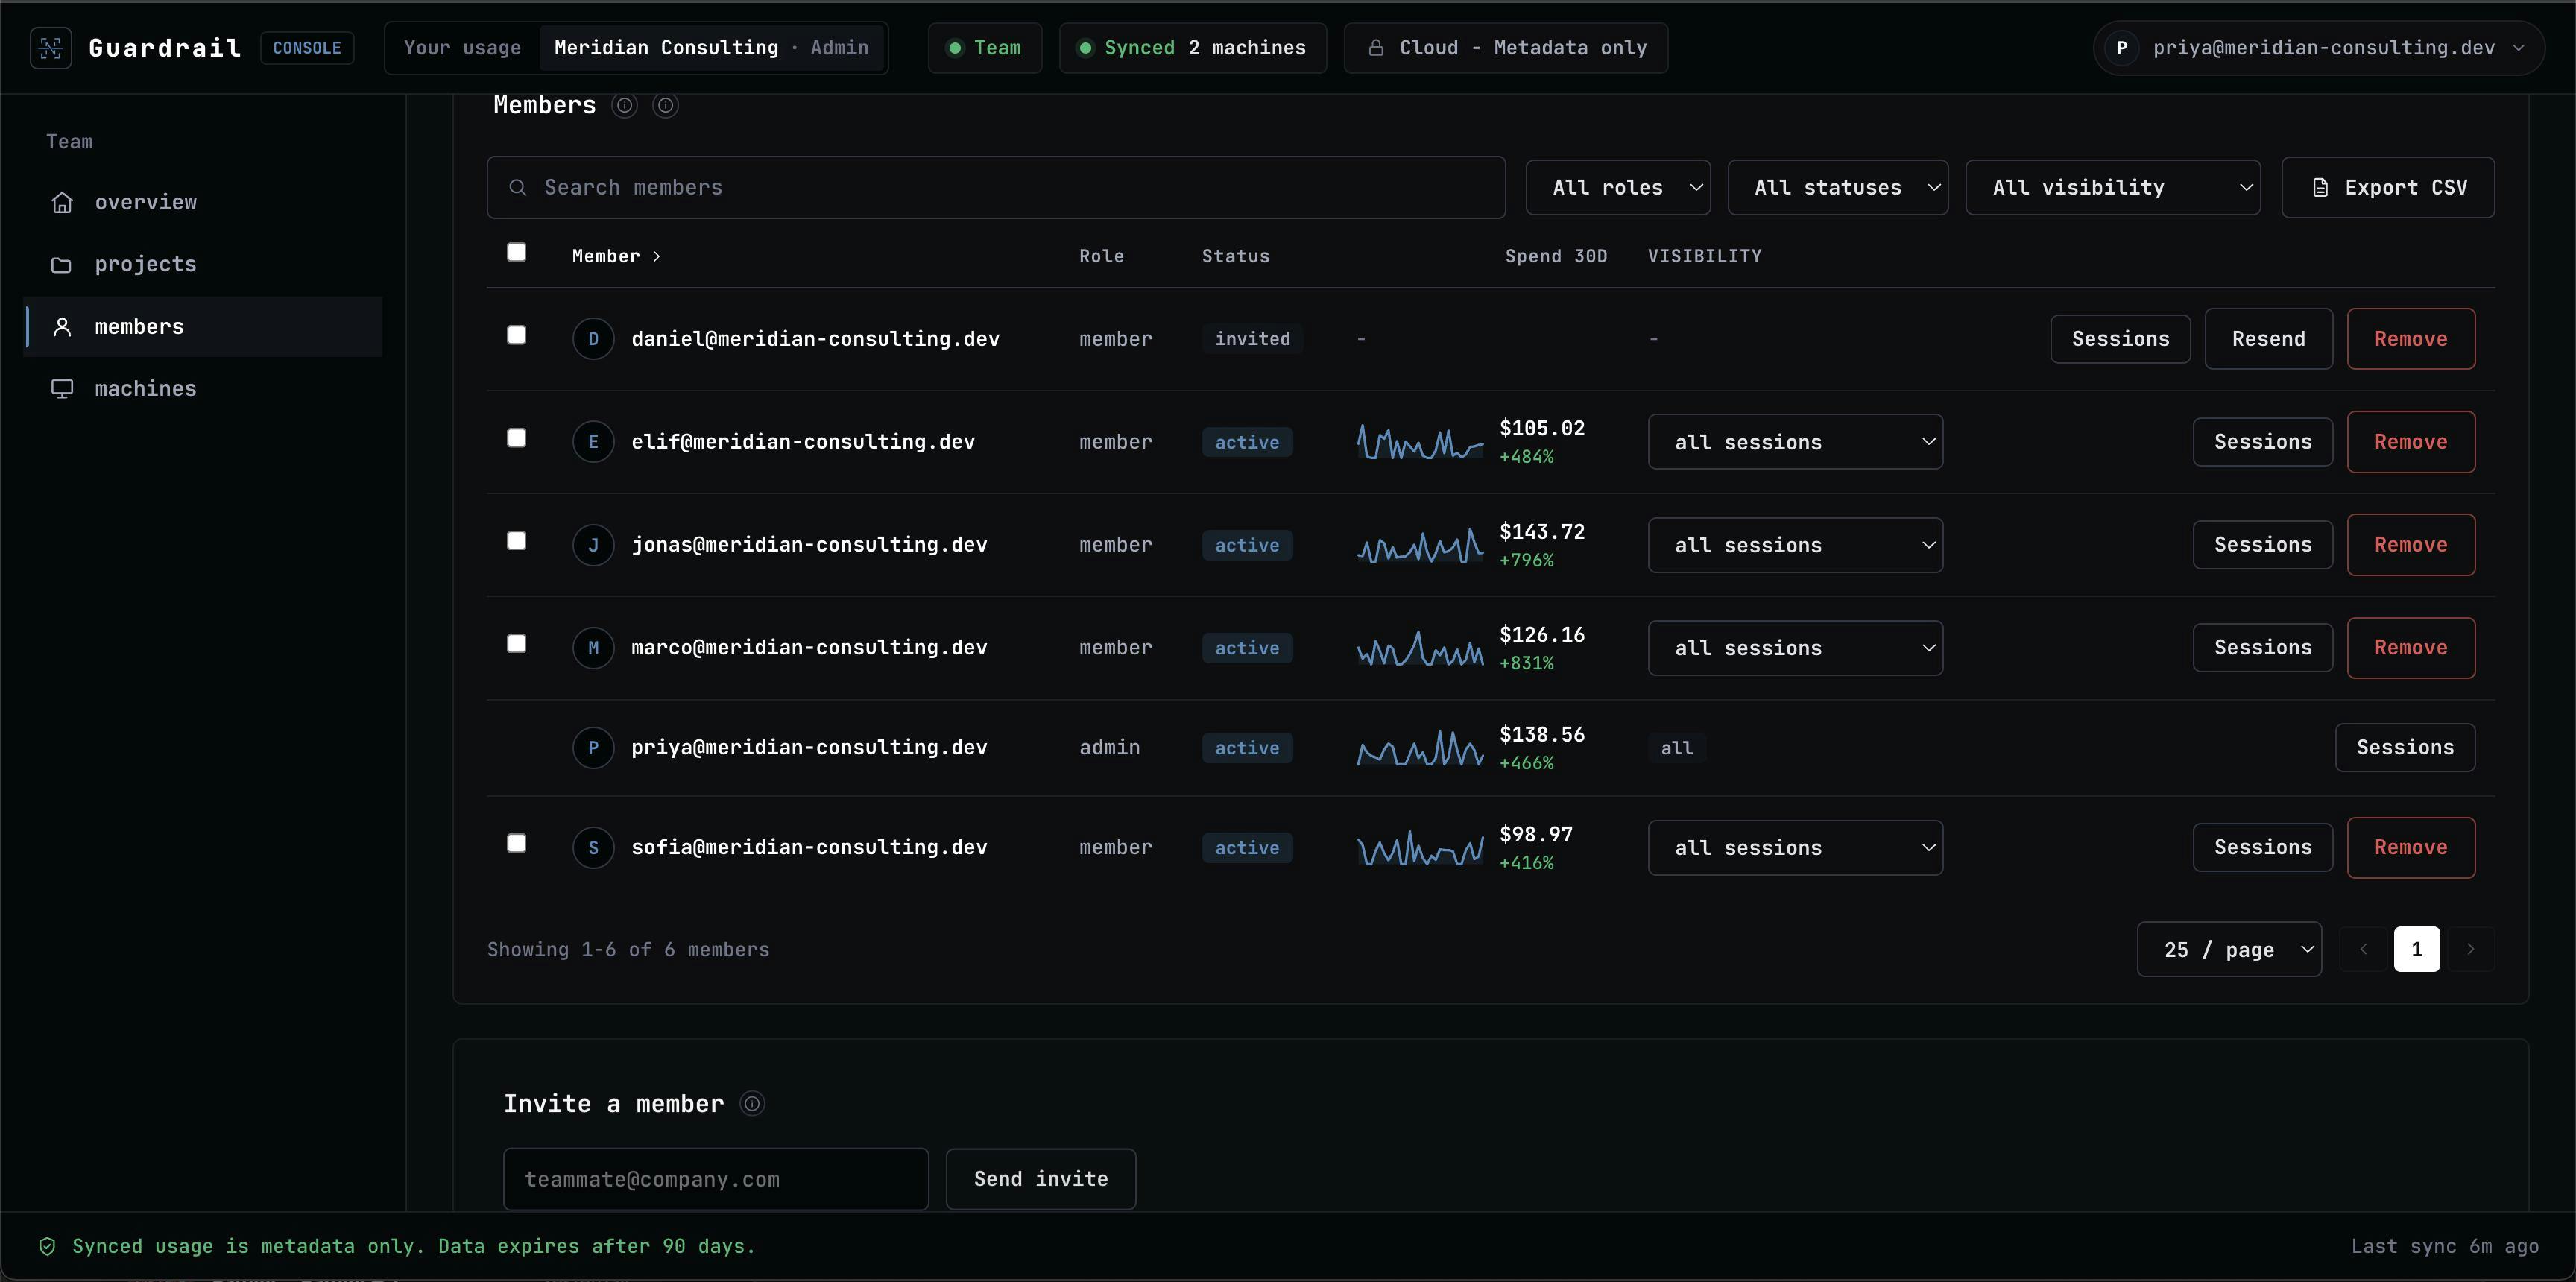The height and width of the screenshot is (1282, 2576).
Task: Click the shield icon in the status bar
Action: [47, 1246]
